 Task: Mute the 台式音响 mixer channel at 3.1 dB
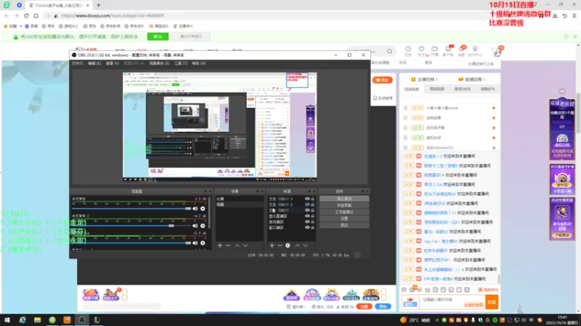pyautogui.click(x=195, y=209)
